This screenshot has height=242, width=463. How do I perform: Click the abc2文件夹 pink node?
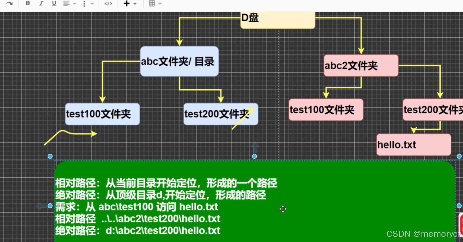click(x=361, y=65)
